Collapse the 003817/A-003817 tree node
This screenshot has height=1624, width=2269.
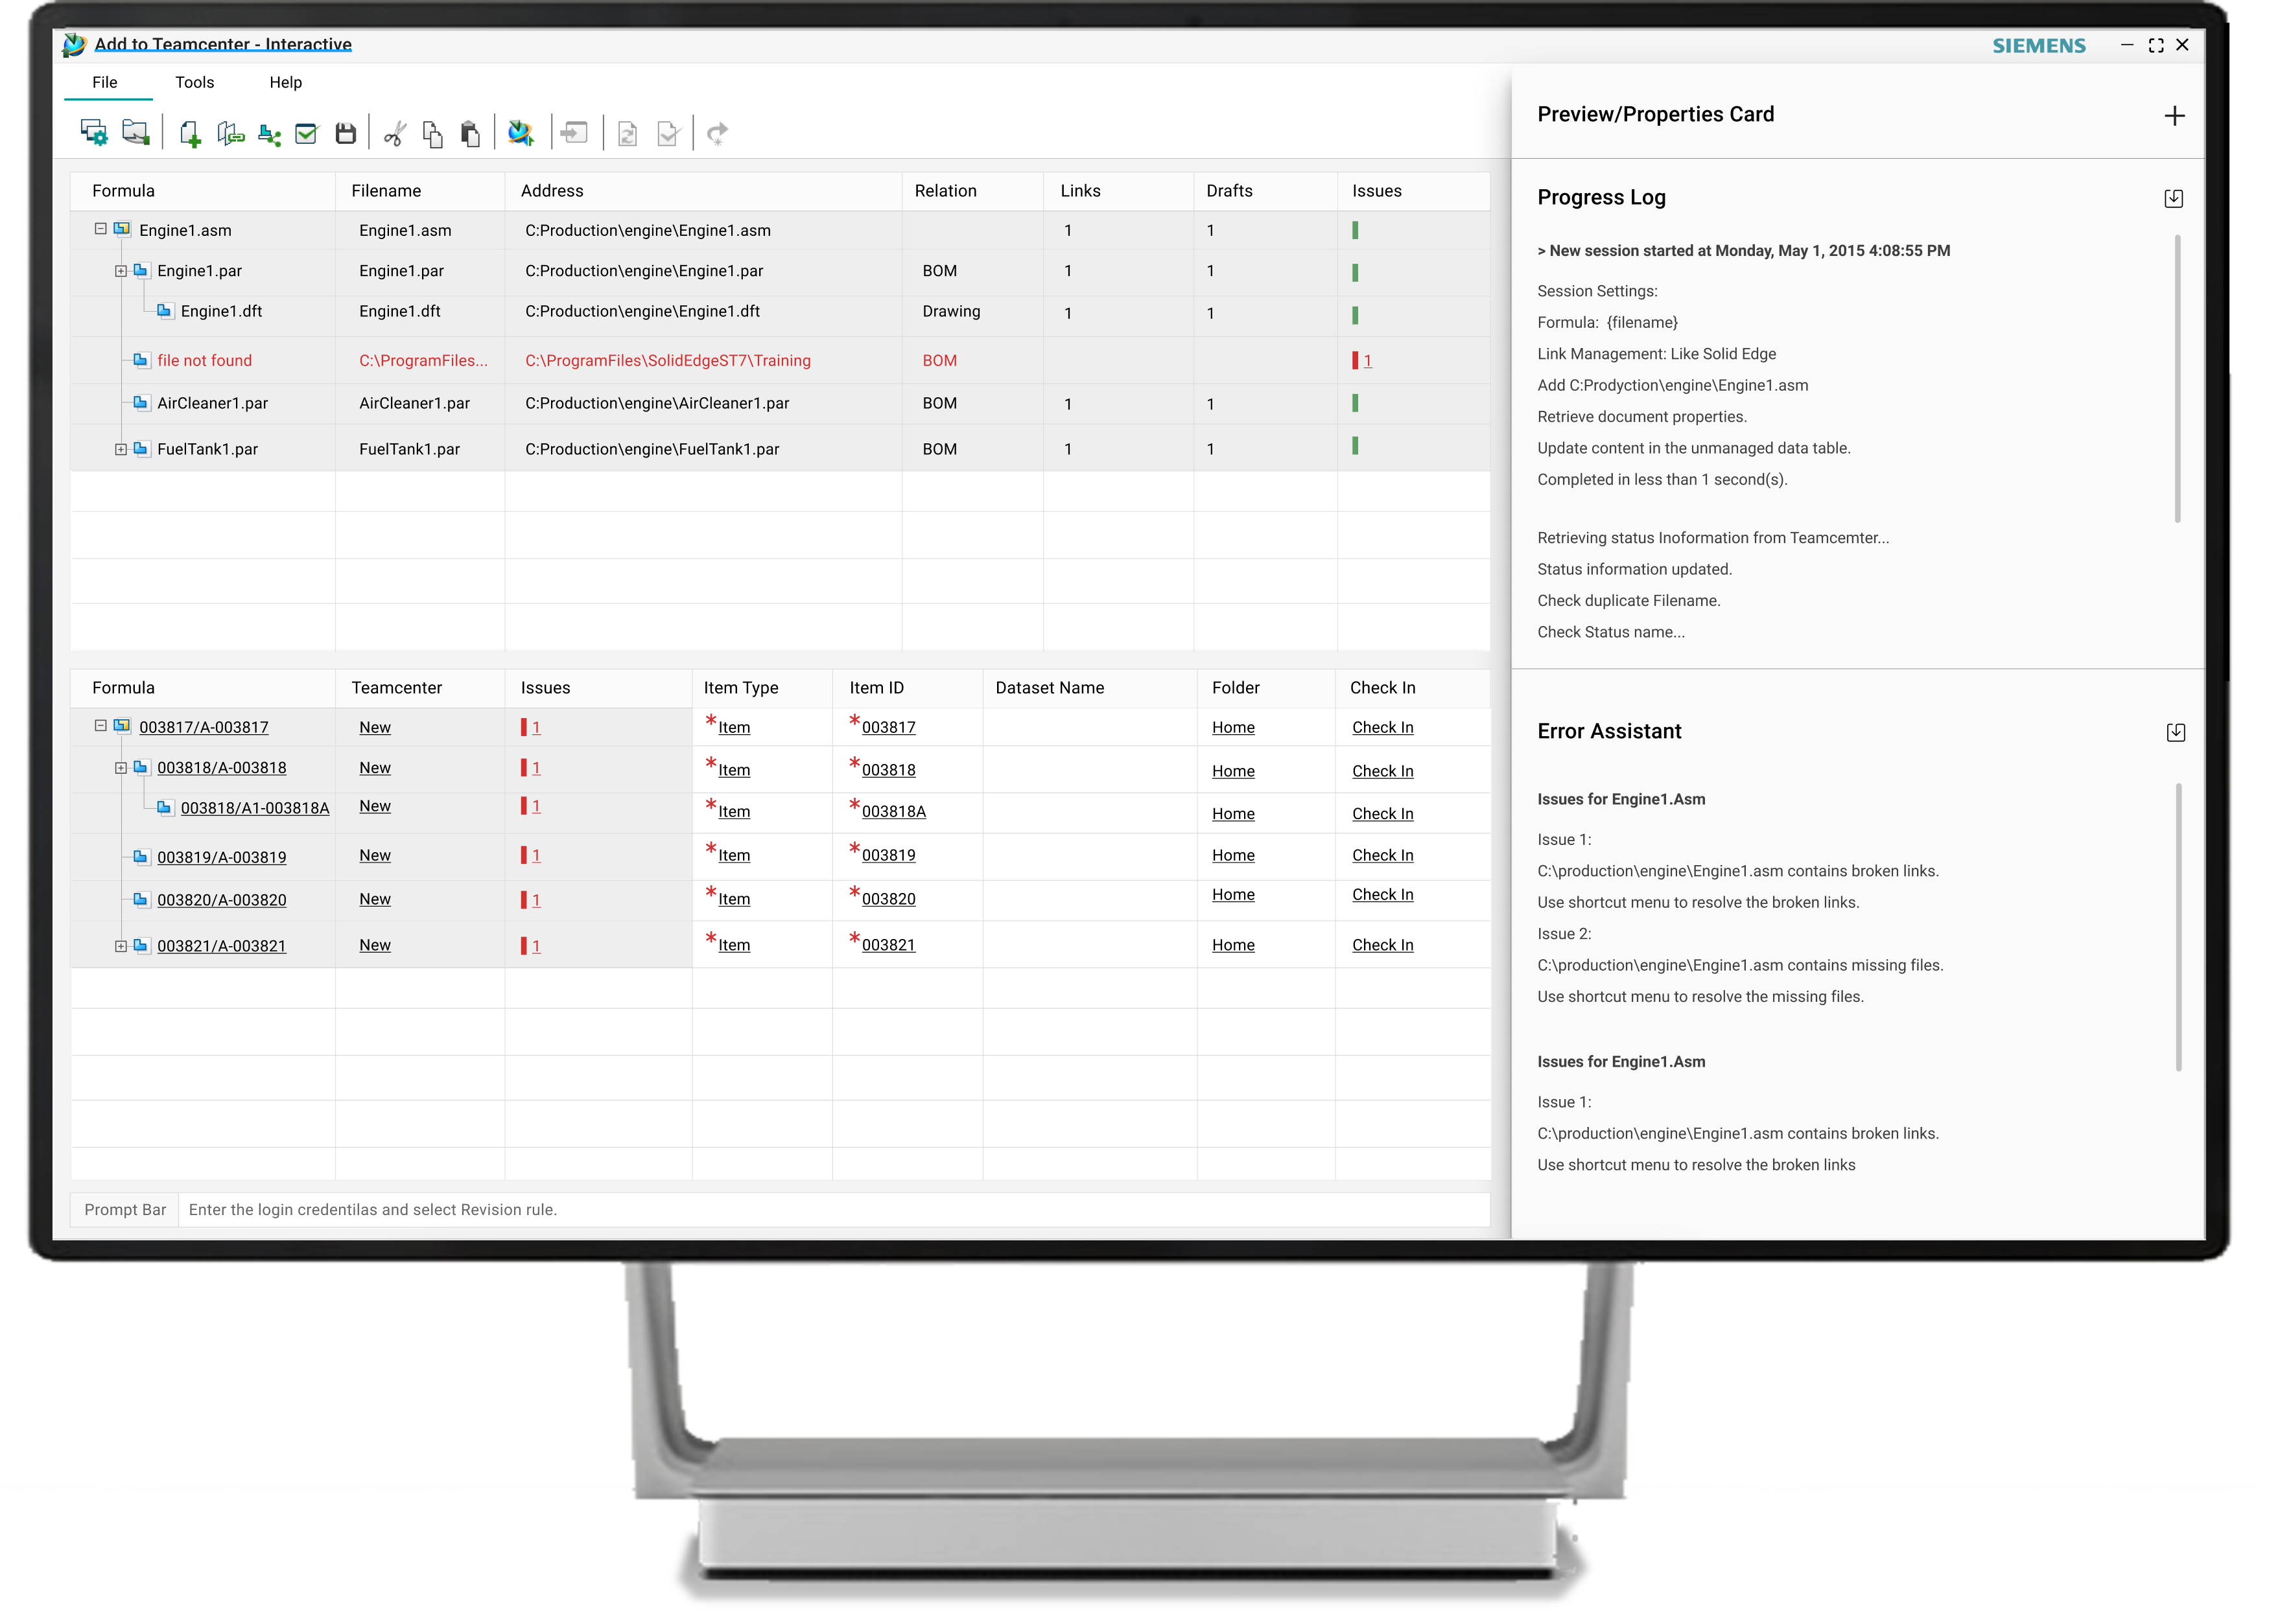(x=100, y=726)
